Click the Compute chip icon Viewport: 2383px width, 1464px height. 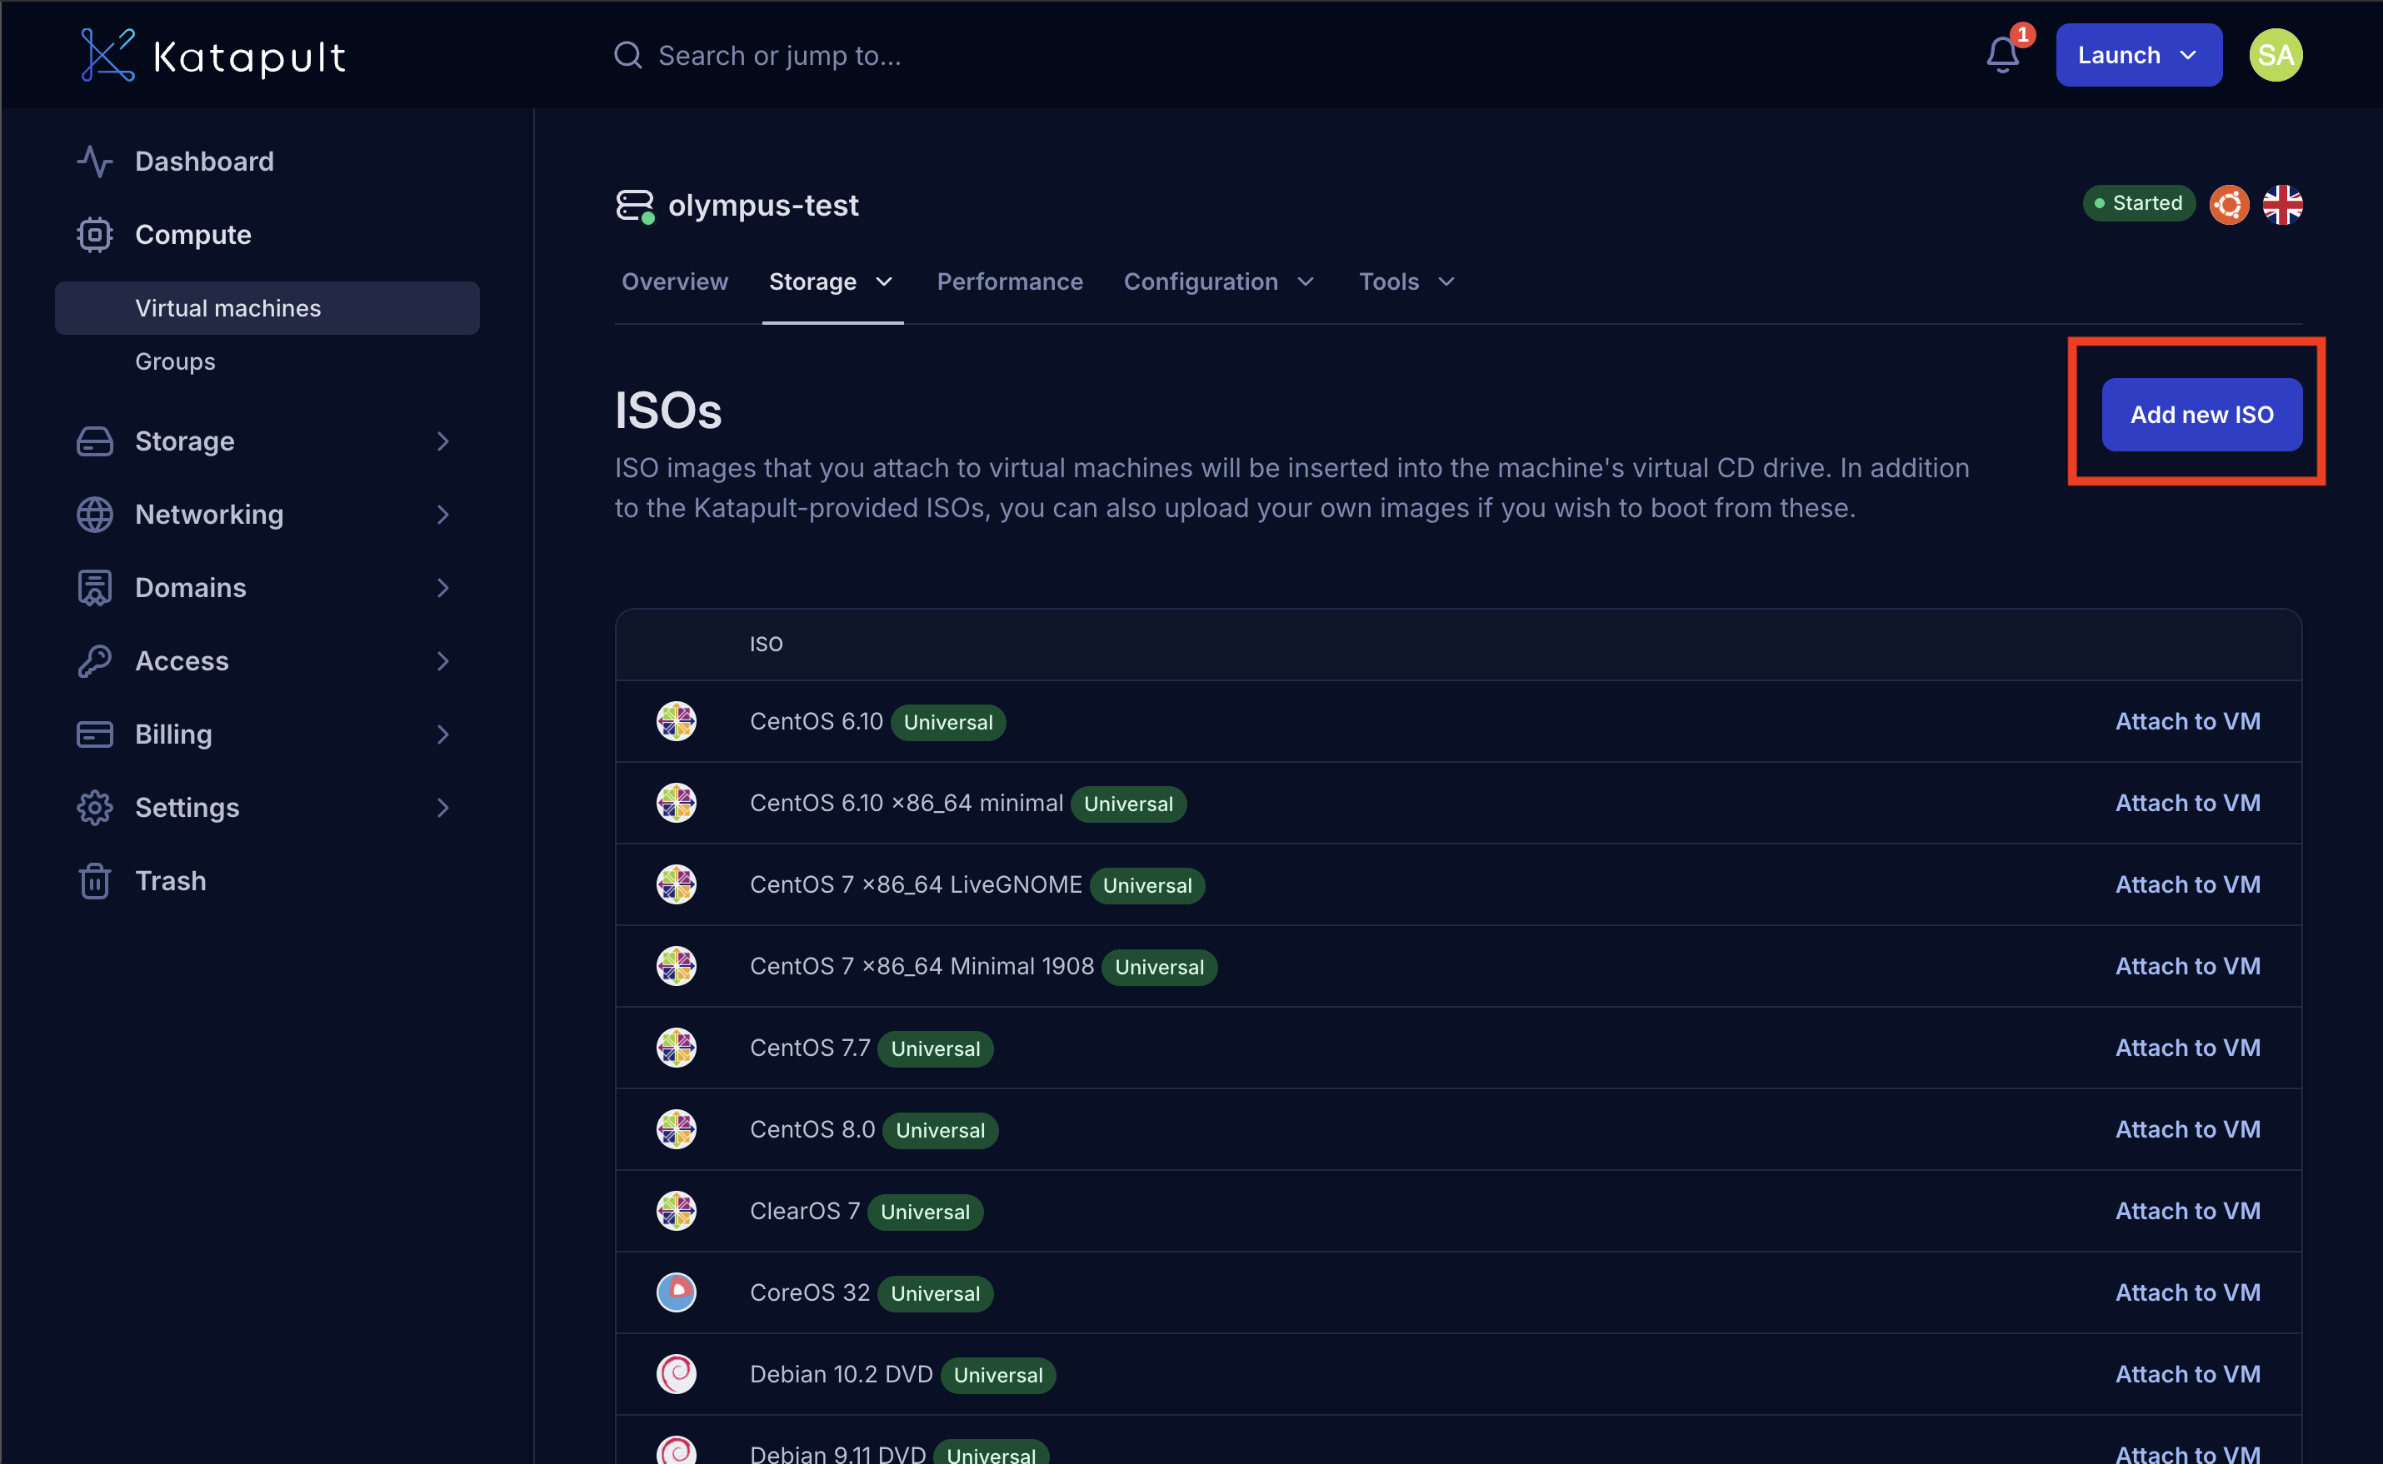tap(94, 234)
